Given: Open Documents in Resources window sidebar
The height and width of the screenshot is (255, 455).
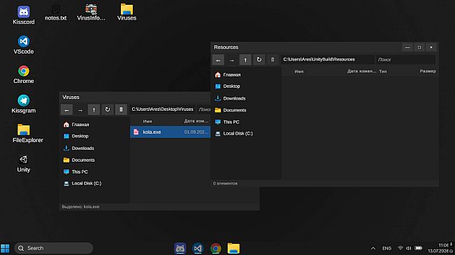Looking at the screenshot, I should [x=231, y=110].
